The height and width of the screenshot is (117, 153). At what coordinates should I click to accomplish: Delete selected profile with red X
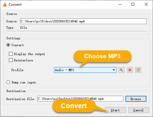click(x=130, y=70)
